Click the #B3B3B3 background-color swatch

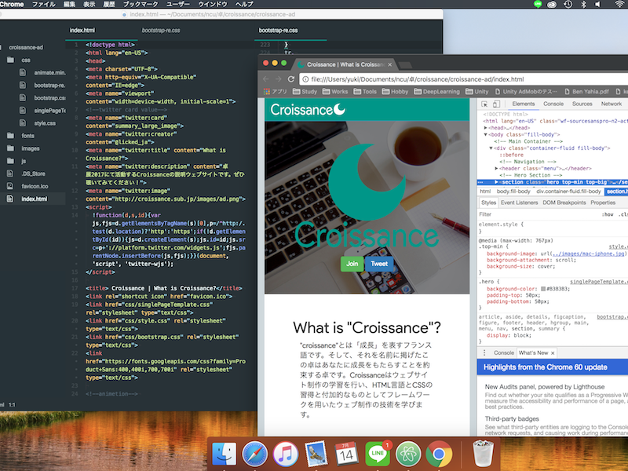[x=542, y=289]
